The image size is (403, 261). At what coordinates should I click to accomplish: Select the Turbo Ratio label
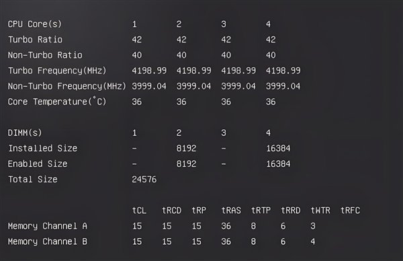pyautogui.click(x=35, y=40)
